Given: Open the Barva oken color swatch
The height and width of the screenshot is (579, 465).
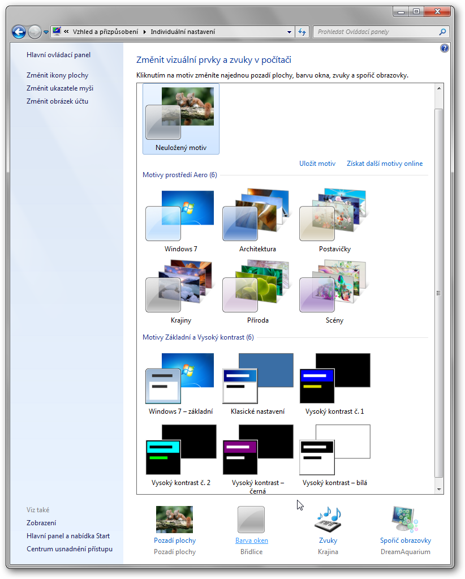Looking at the screenshot, I should (251, 520).
